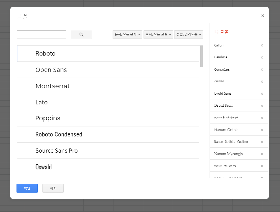Select the Roboto Condensed font

coord(108,134)
